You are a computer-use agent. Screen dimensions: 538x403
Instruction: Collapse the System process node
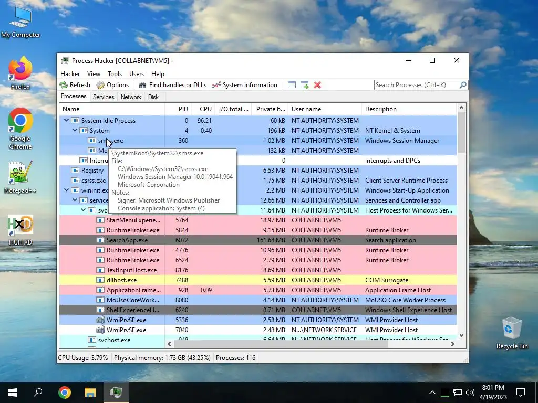click(x=75, y=130)
